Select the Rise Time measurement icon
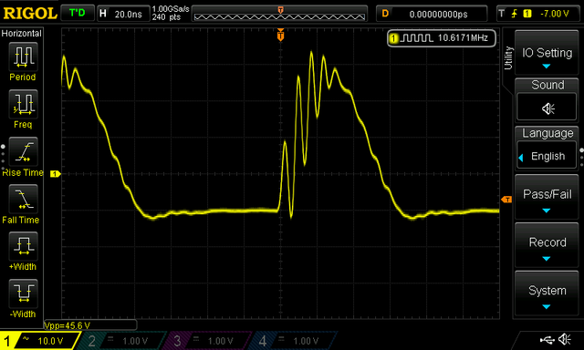584x350 pixels. pos(23,151)
